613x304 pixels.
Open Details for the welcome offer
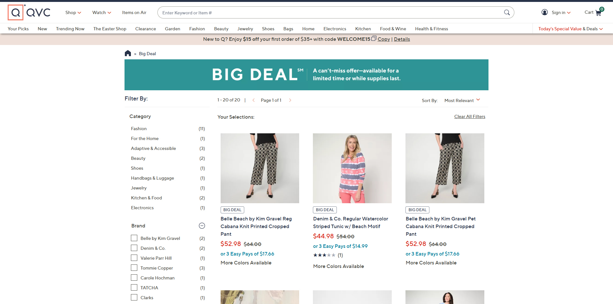coord(402,39)
